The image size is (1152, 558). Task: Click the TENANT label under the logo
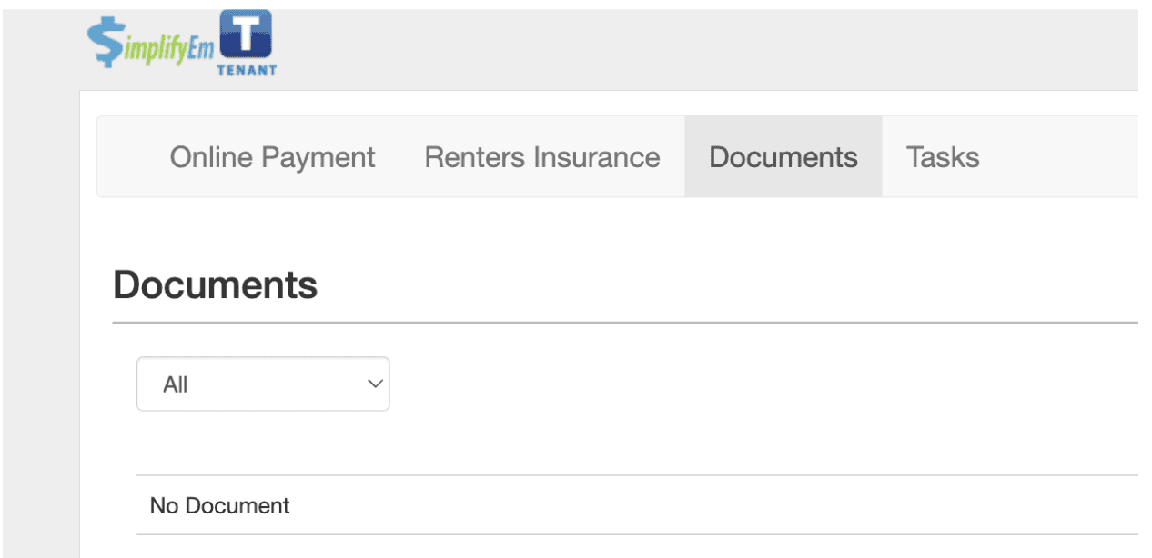tap(246, 70)
